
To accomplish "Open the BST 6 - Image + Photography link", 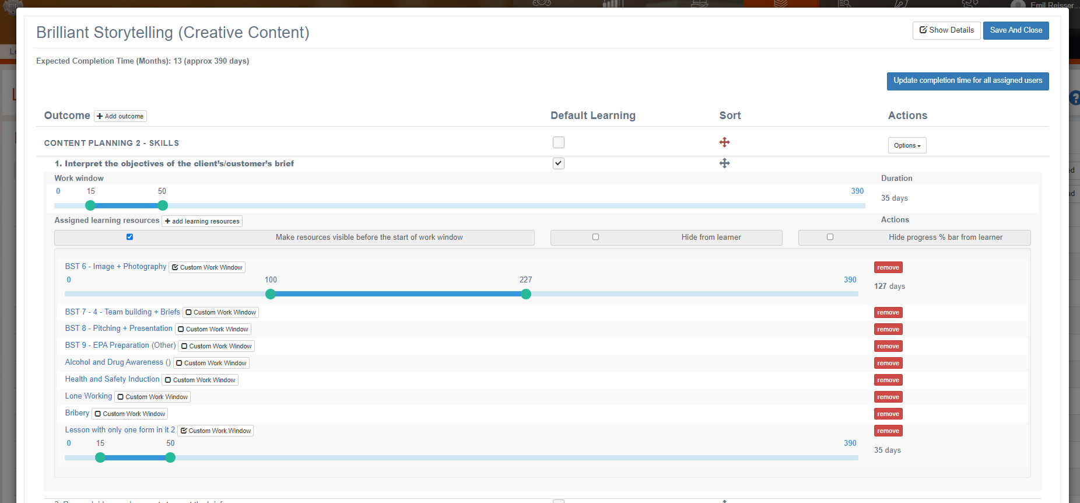I will [115, 267].
